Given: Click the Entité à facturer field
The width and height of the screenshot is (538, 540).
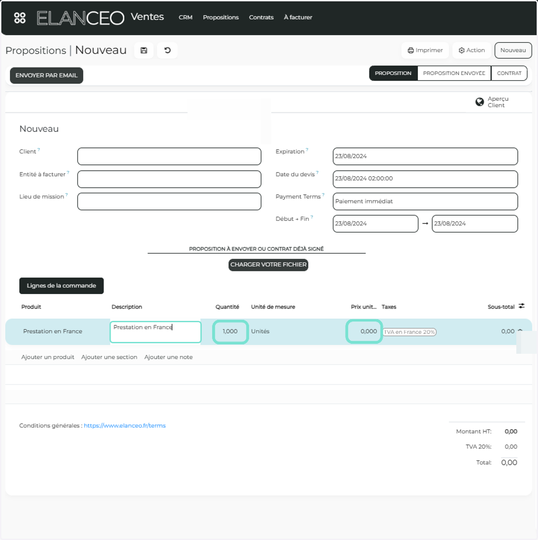Looking at the screenshot, I should click(169, 179).
